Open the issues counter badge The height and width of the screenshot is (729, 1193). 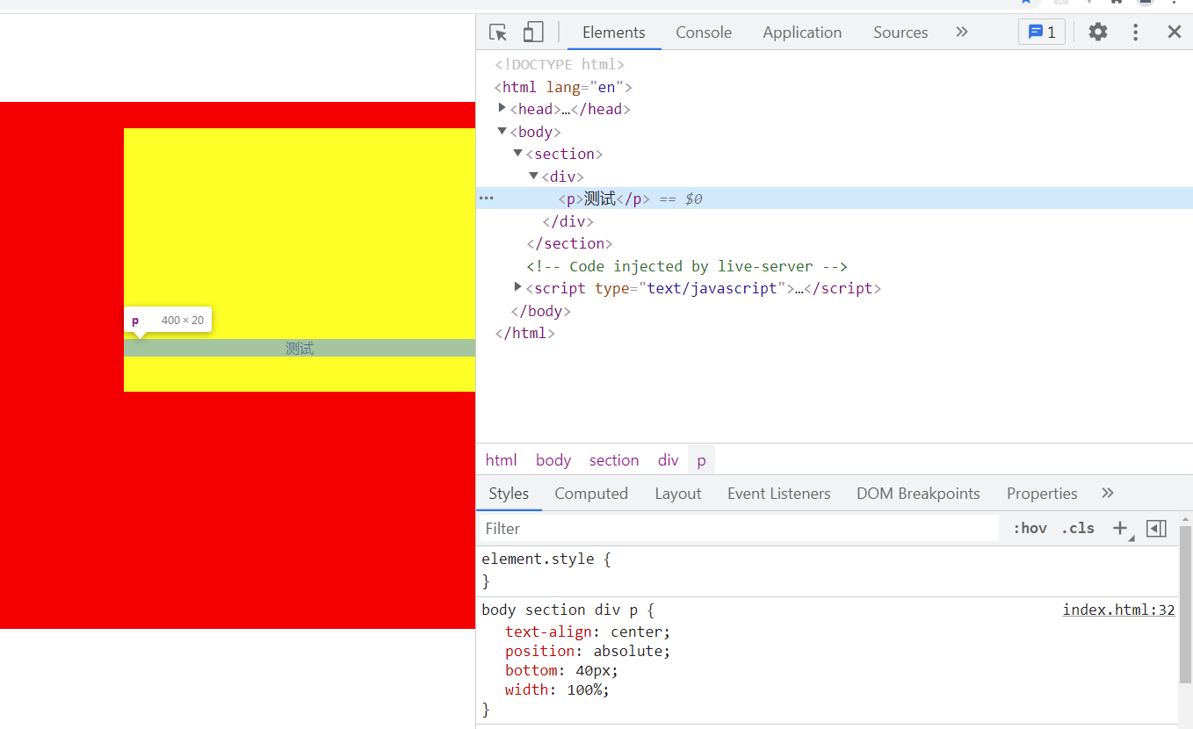pos(1042,32)
